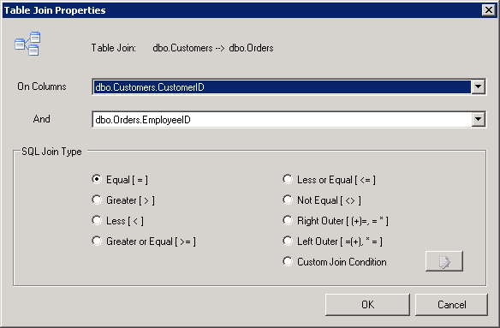Enable the Left Outer join type
The image size is (500, 328).
point(288,241)
